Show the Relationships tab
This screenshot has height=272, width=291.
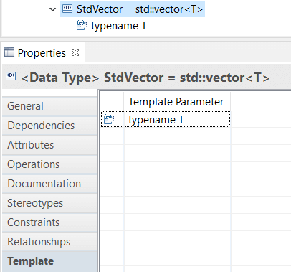49,242
